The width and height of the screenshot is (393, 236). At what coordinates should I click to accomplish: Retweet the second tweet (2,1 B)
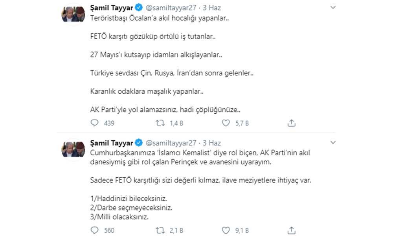[x=160, y=230]
